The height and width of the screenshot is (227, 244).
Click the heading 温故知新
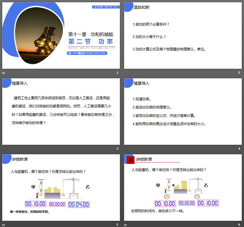point(141,7)
